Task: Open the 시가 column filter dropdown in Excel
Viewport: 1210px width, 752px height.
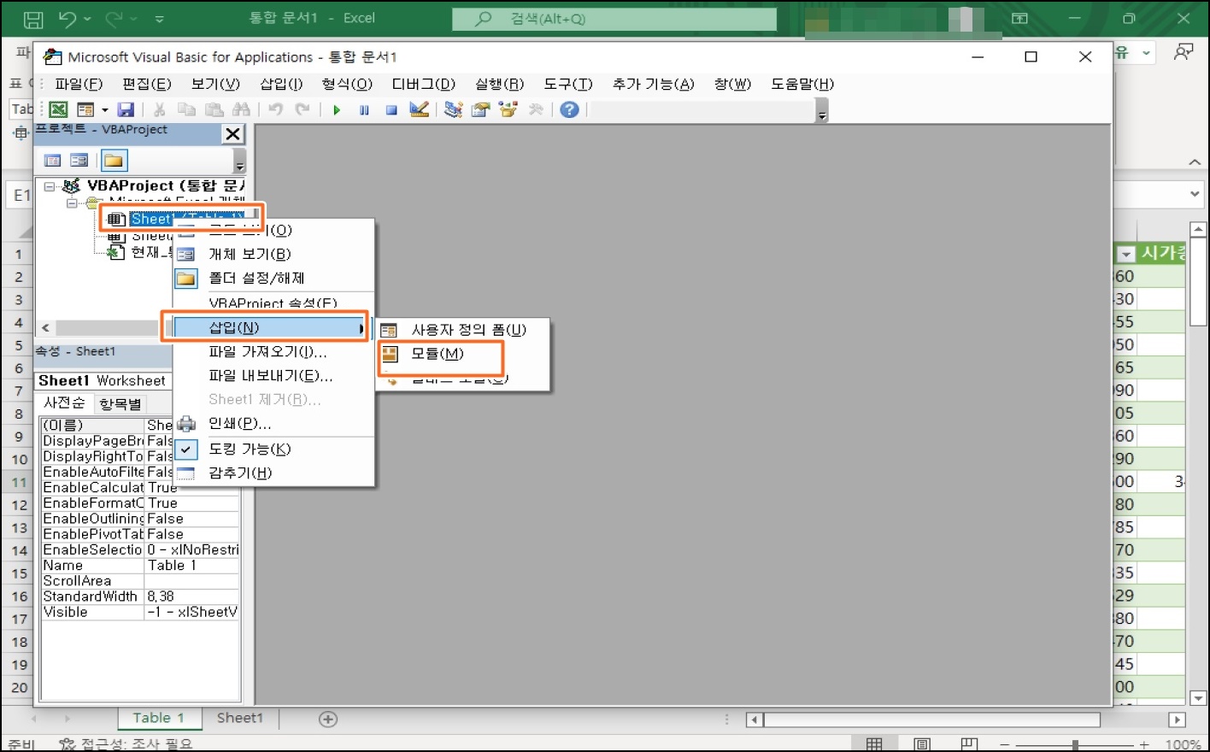Action: [1126, 254]
